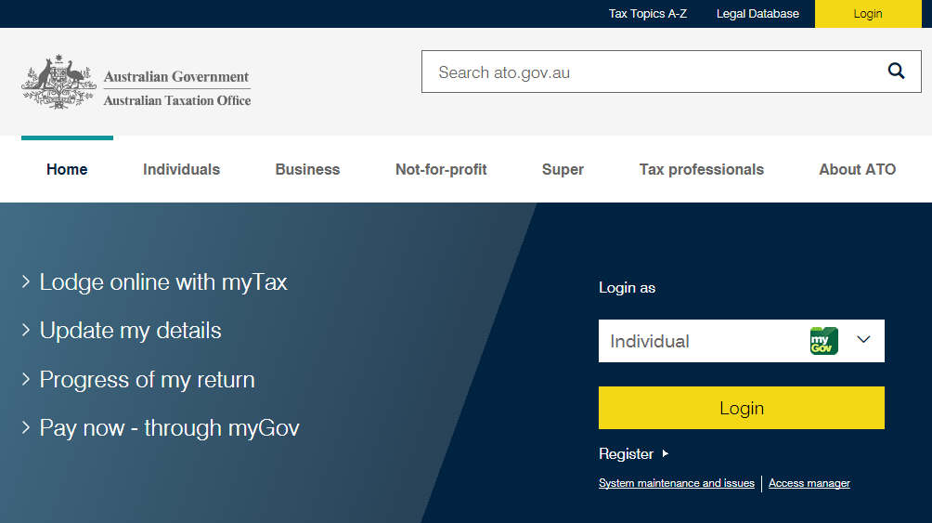Screen dimensions: 932x523
Task: Open the Super menu
Action: [563, 170]
